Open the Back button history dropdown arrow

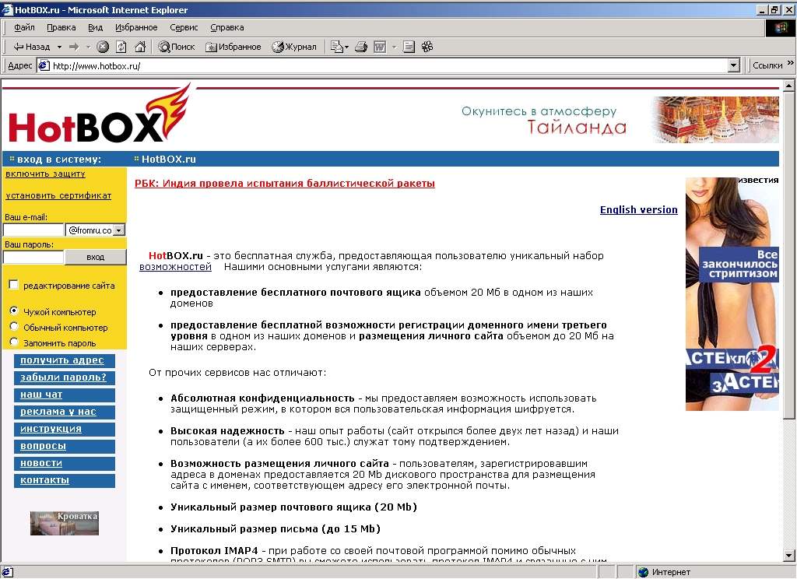click(x=59, y=47)
